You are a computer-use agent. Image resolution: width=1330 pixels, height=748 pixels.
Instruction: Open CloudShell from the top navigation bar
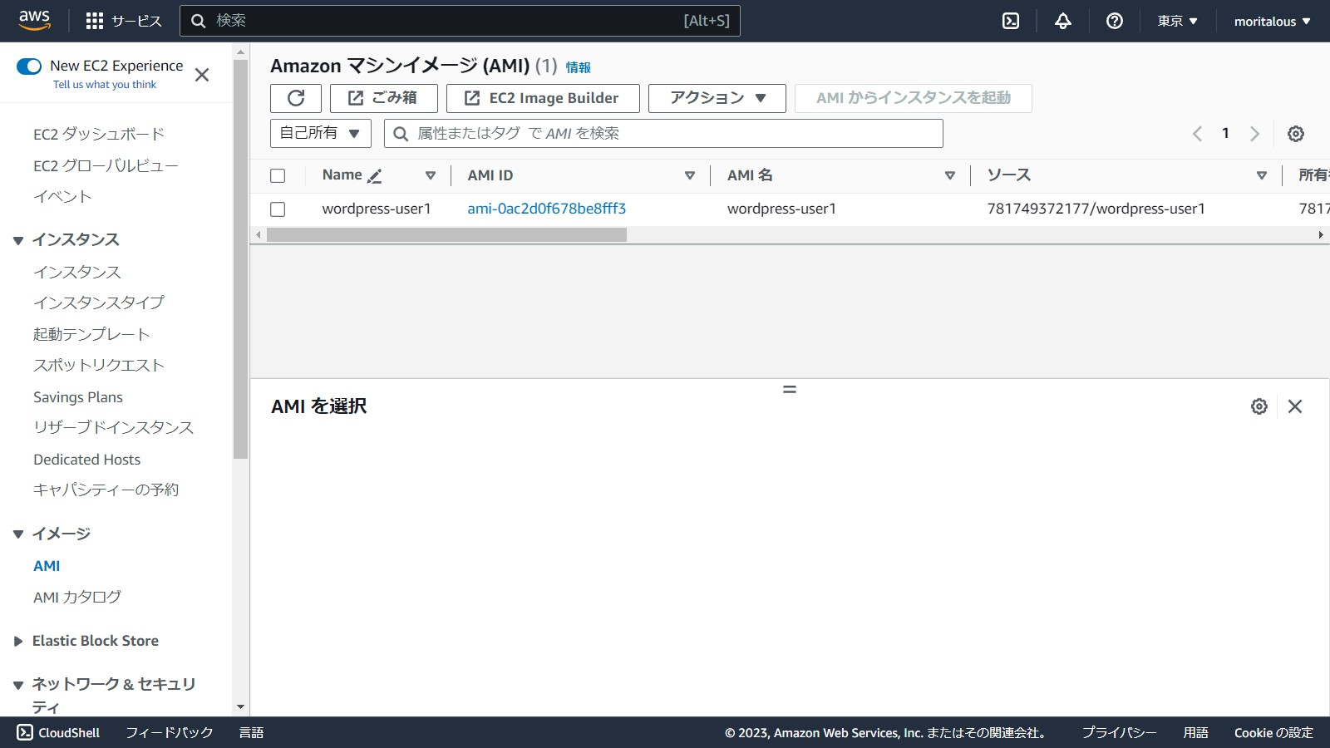1011,21
